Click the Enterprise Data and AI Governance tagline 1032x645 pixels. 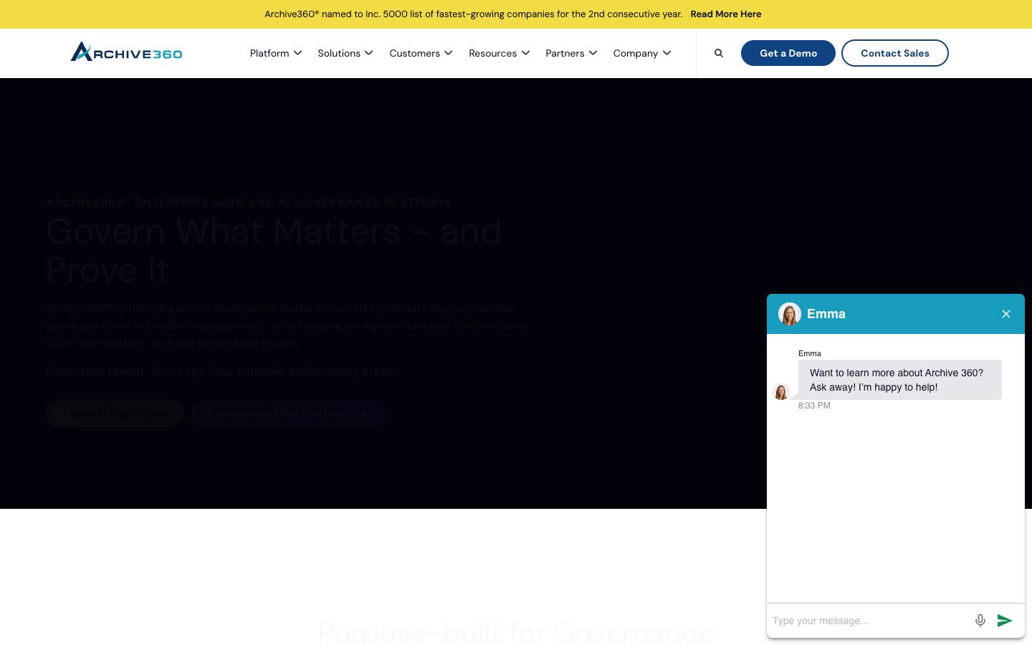click(x=248, y=203)
